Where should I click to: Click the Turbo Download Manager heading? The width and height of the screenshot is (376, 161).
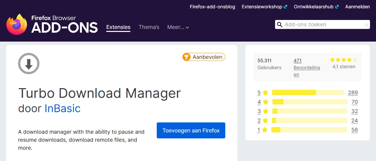point(99,93)
